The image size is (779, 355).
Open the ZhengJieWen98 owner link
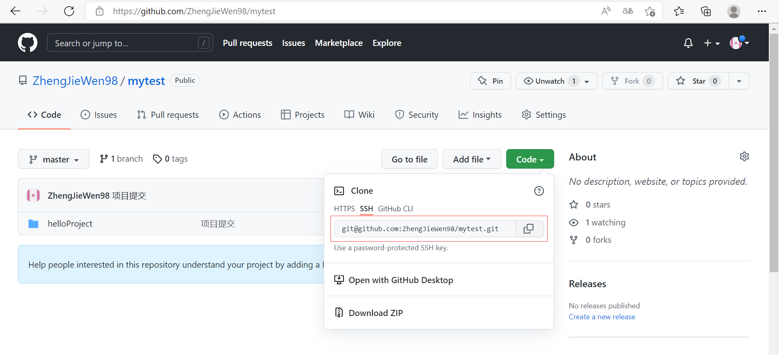tap(75, 81)
